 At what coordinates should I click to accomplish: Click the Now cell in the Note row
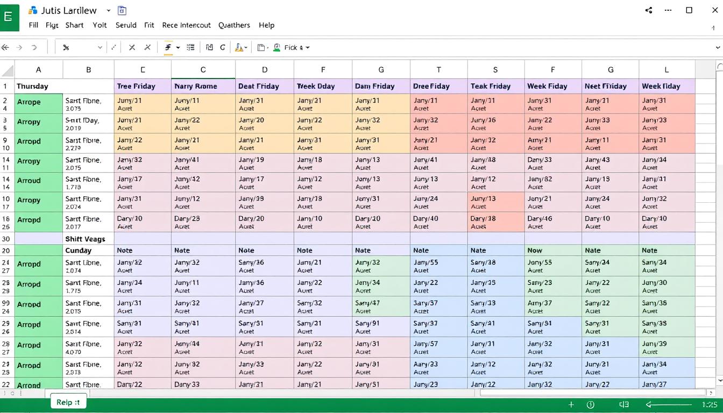point(553,250)
